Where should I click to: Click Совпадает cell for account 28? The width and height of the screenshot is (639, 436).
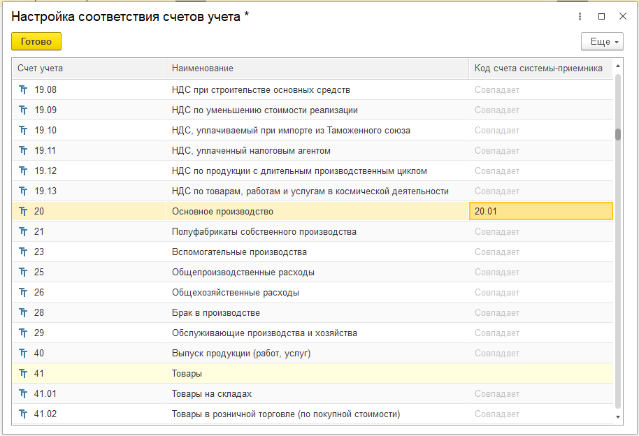(x=541, y=313)
